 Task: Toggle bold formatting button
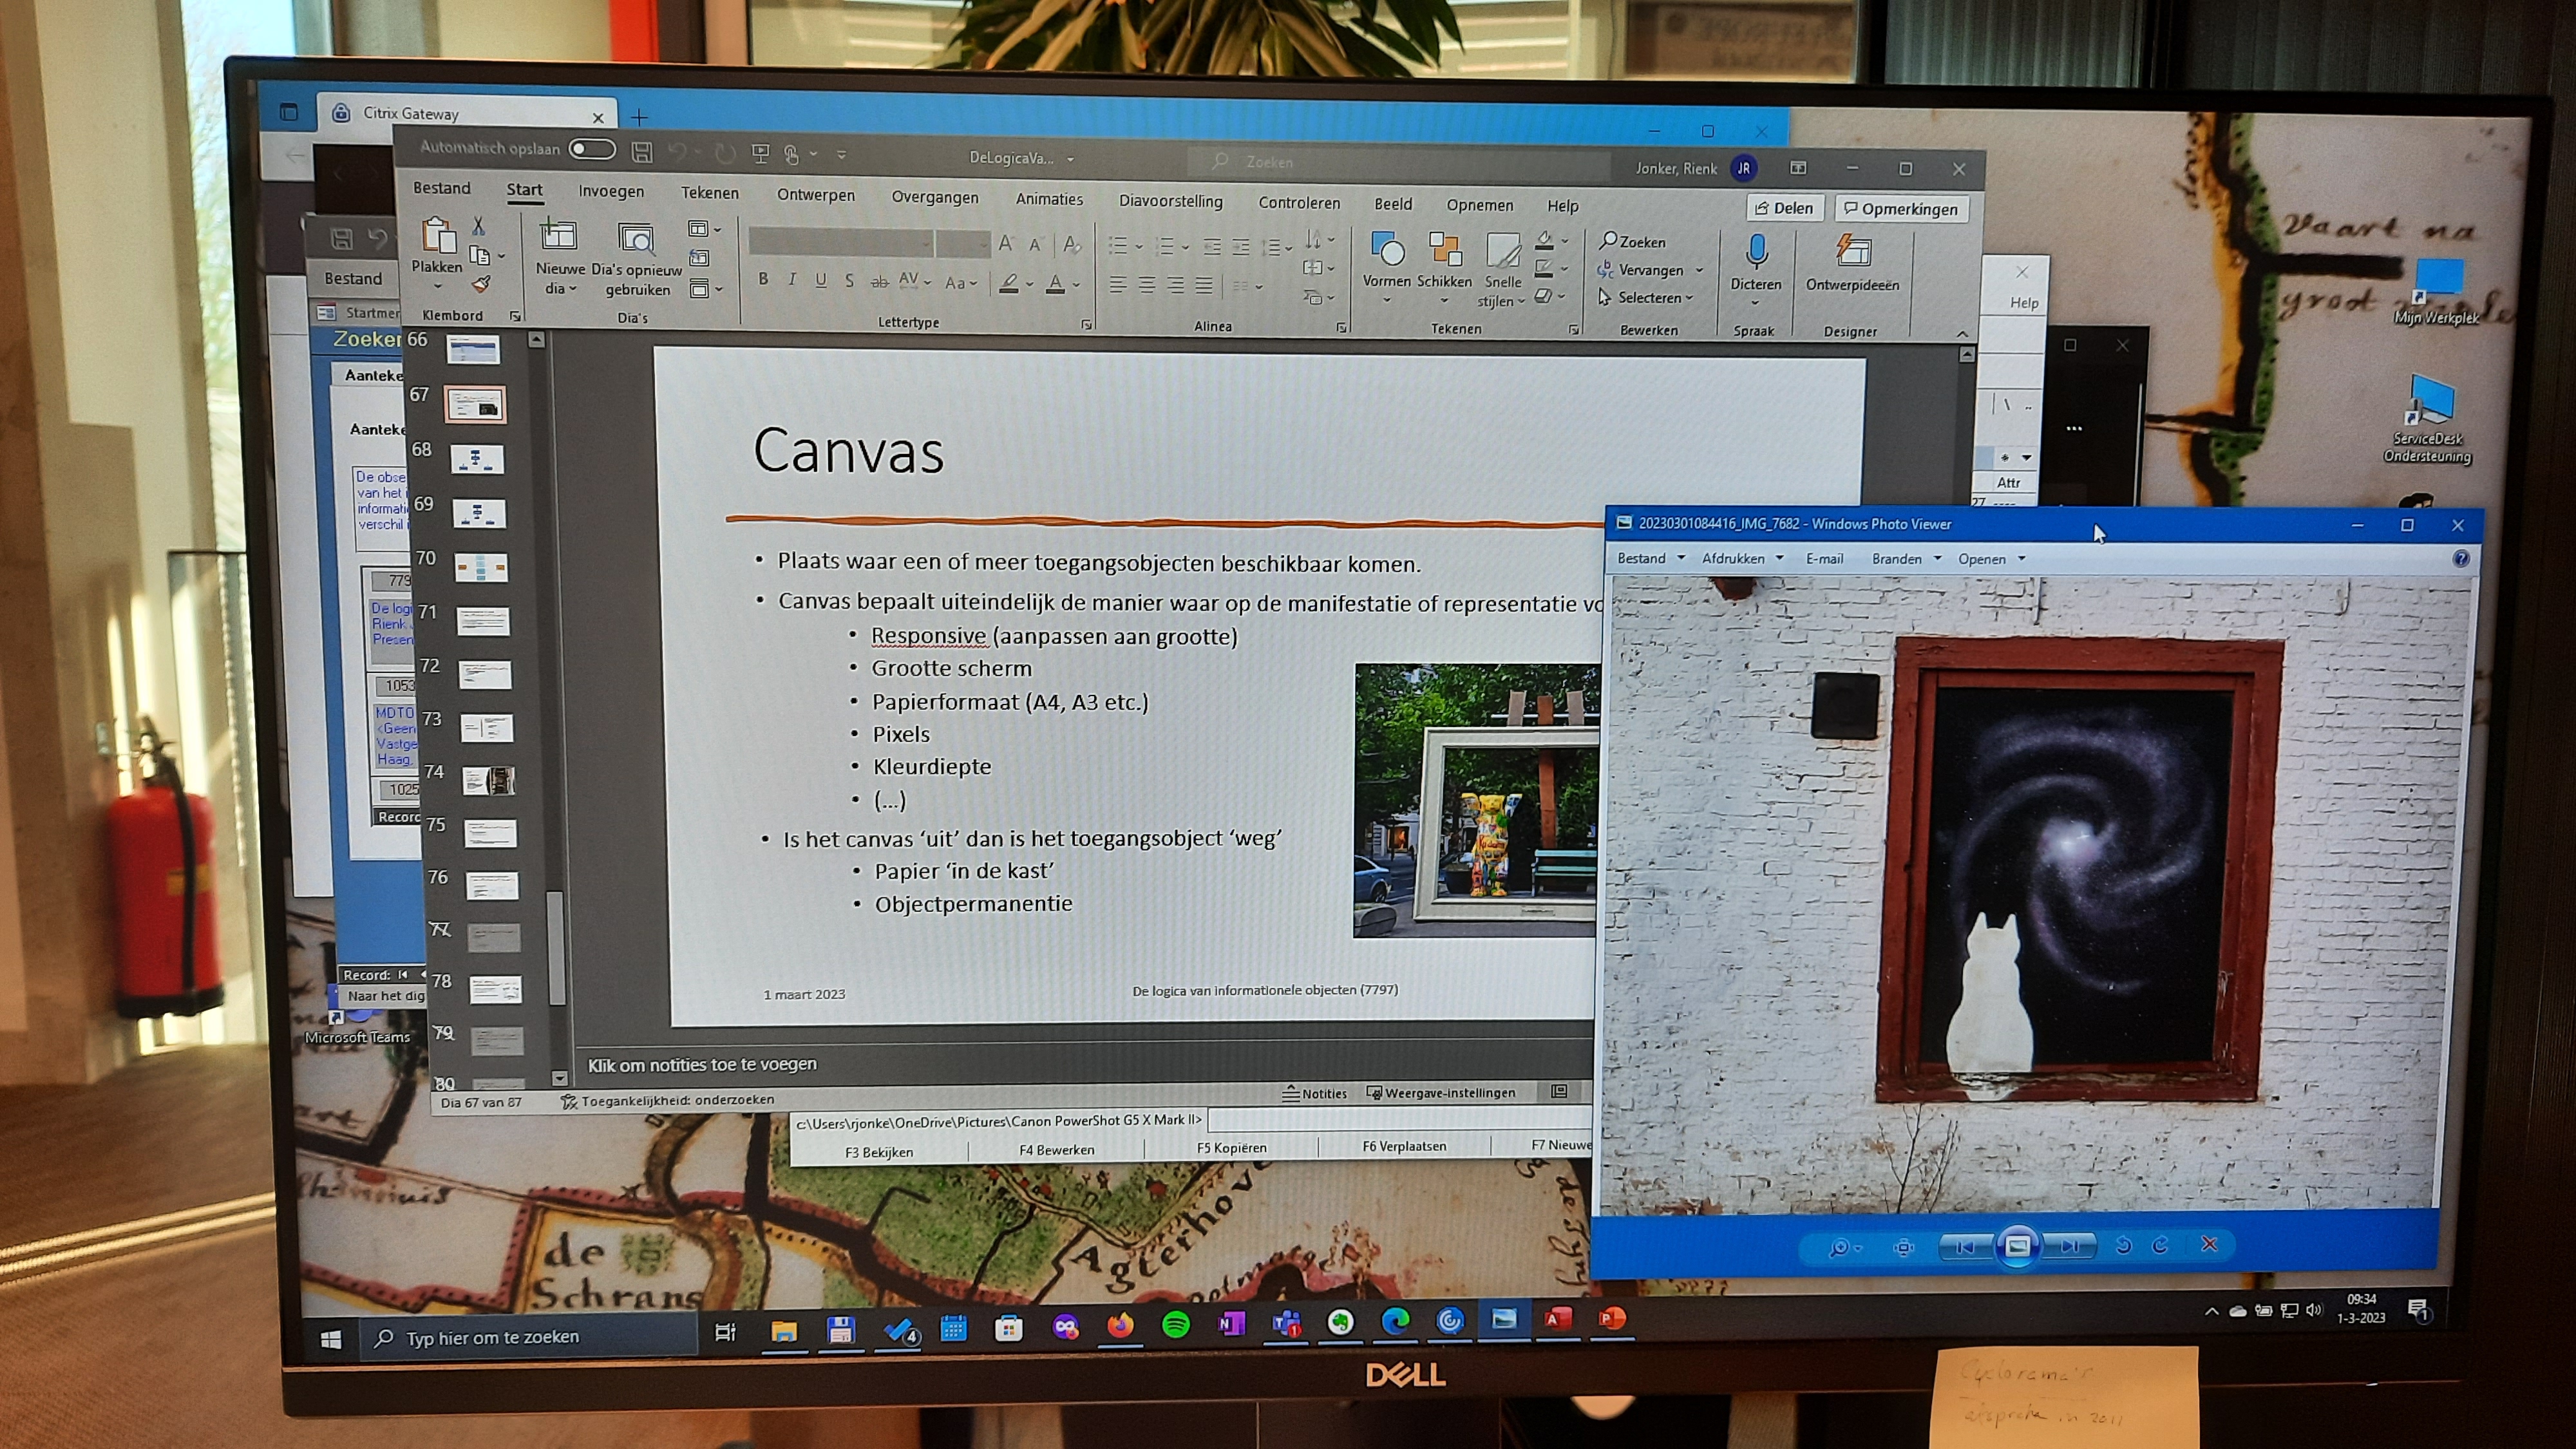[x=763, y=280]
